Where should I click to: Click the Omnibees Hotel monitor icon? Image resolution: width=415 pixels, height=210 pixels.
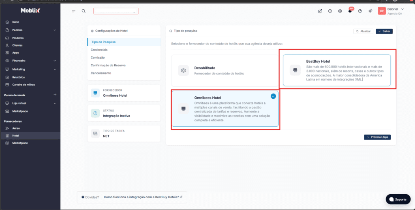tap(184, 108)
